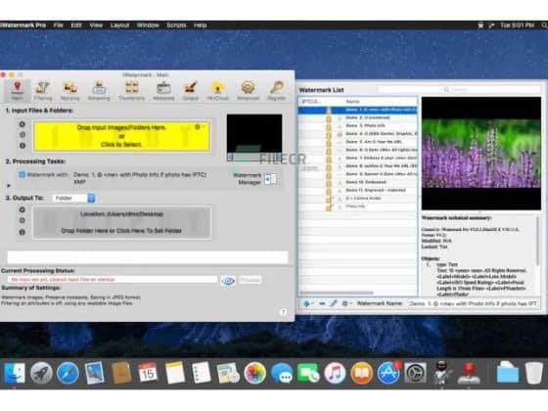Screen dimensions: 548x411
Task: Open the gear action menu in Watermark List
Action: pos(346,303)
